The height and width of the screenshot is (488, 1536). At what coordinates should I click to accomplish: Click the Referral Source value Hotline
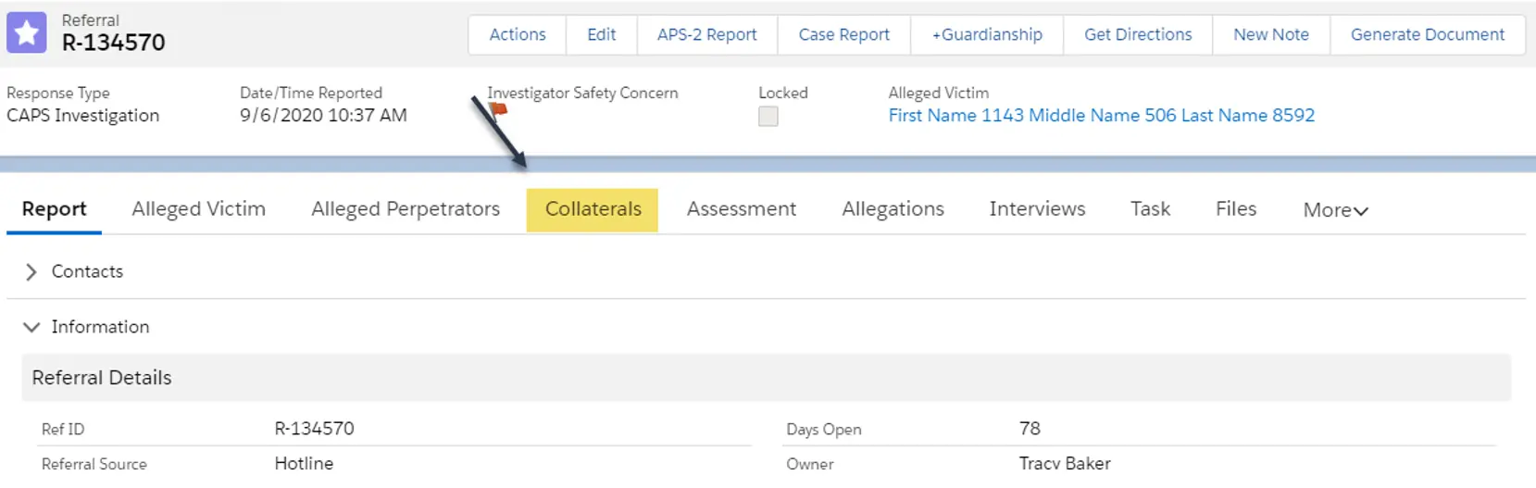(304, 463)
